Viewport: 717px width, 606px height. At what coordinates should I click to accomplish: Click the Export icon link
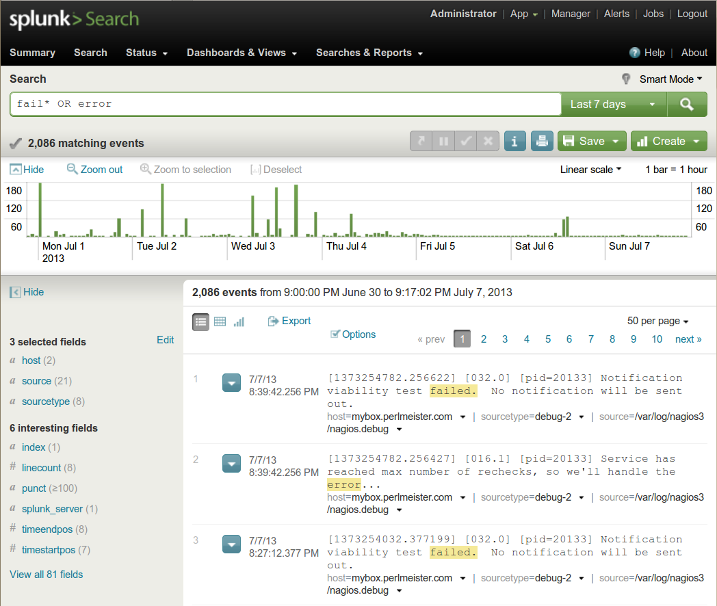(x=289, y=321)
